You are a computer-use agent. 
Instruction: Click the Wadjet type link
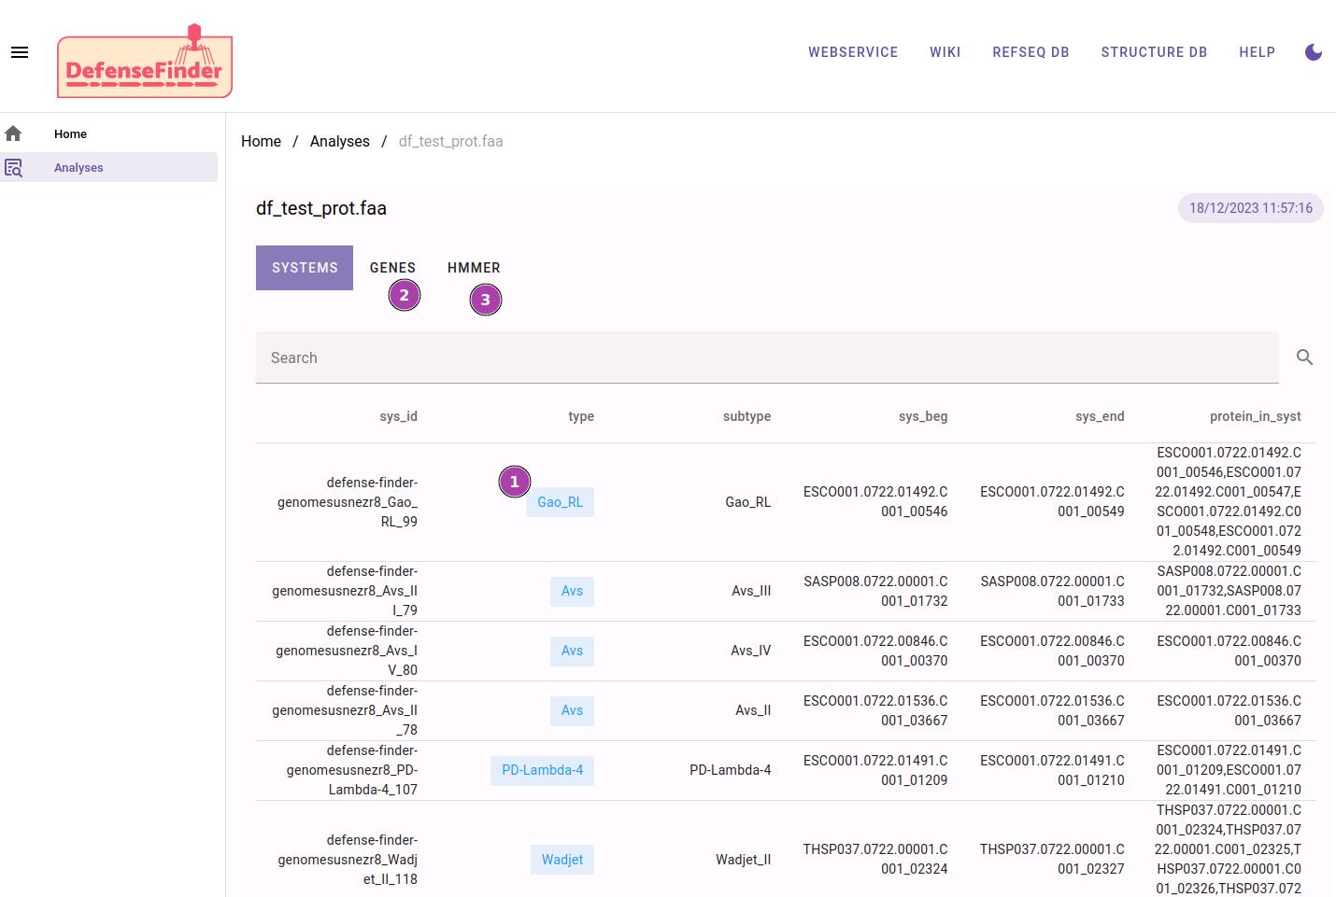(562, 860)
